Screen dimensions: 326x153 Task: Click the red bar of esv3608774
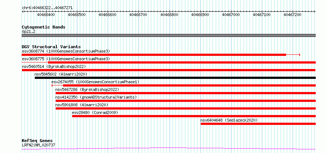(x=154, y=55)
